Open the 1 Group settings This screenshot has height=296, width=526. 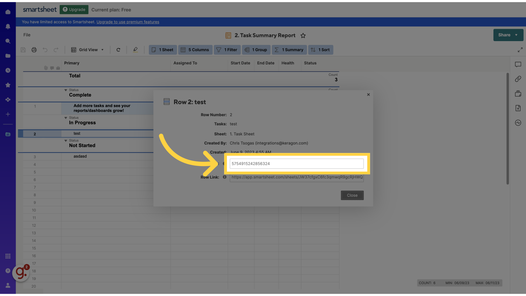256,50
